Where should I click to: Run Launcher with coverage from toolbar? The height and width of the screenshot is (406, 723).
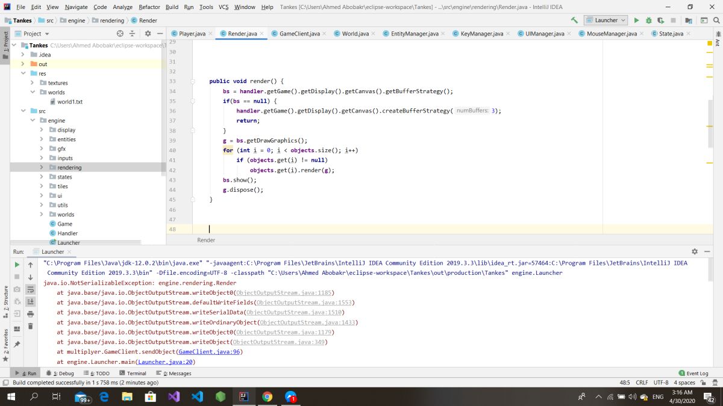point(661,20)
